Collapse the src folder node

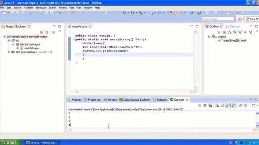tap(9, 40)
